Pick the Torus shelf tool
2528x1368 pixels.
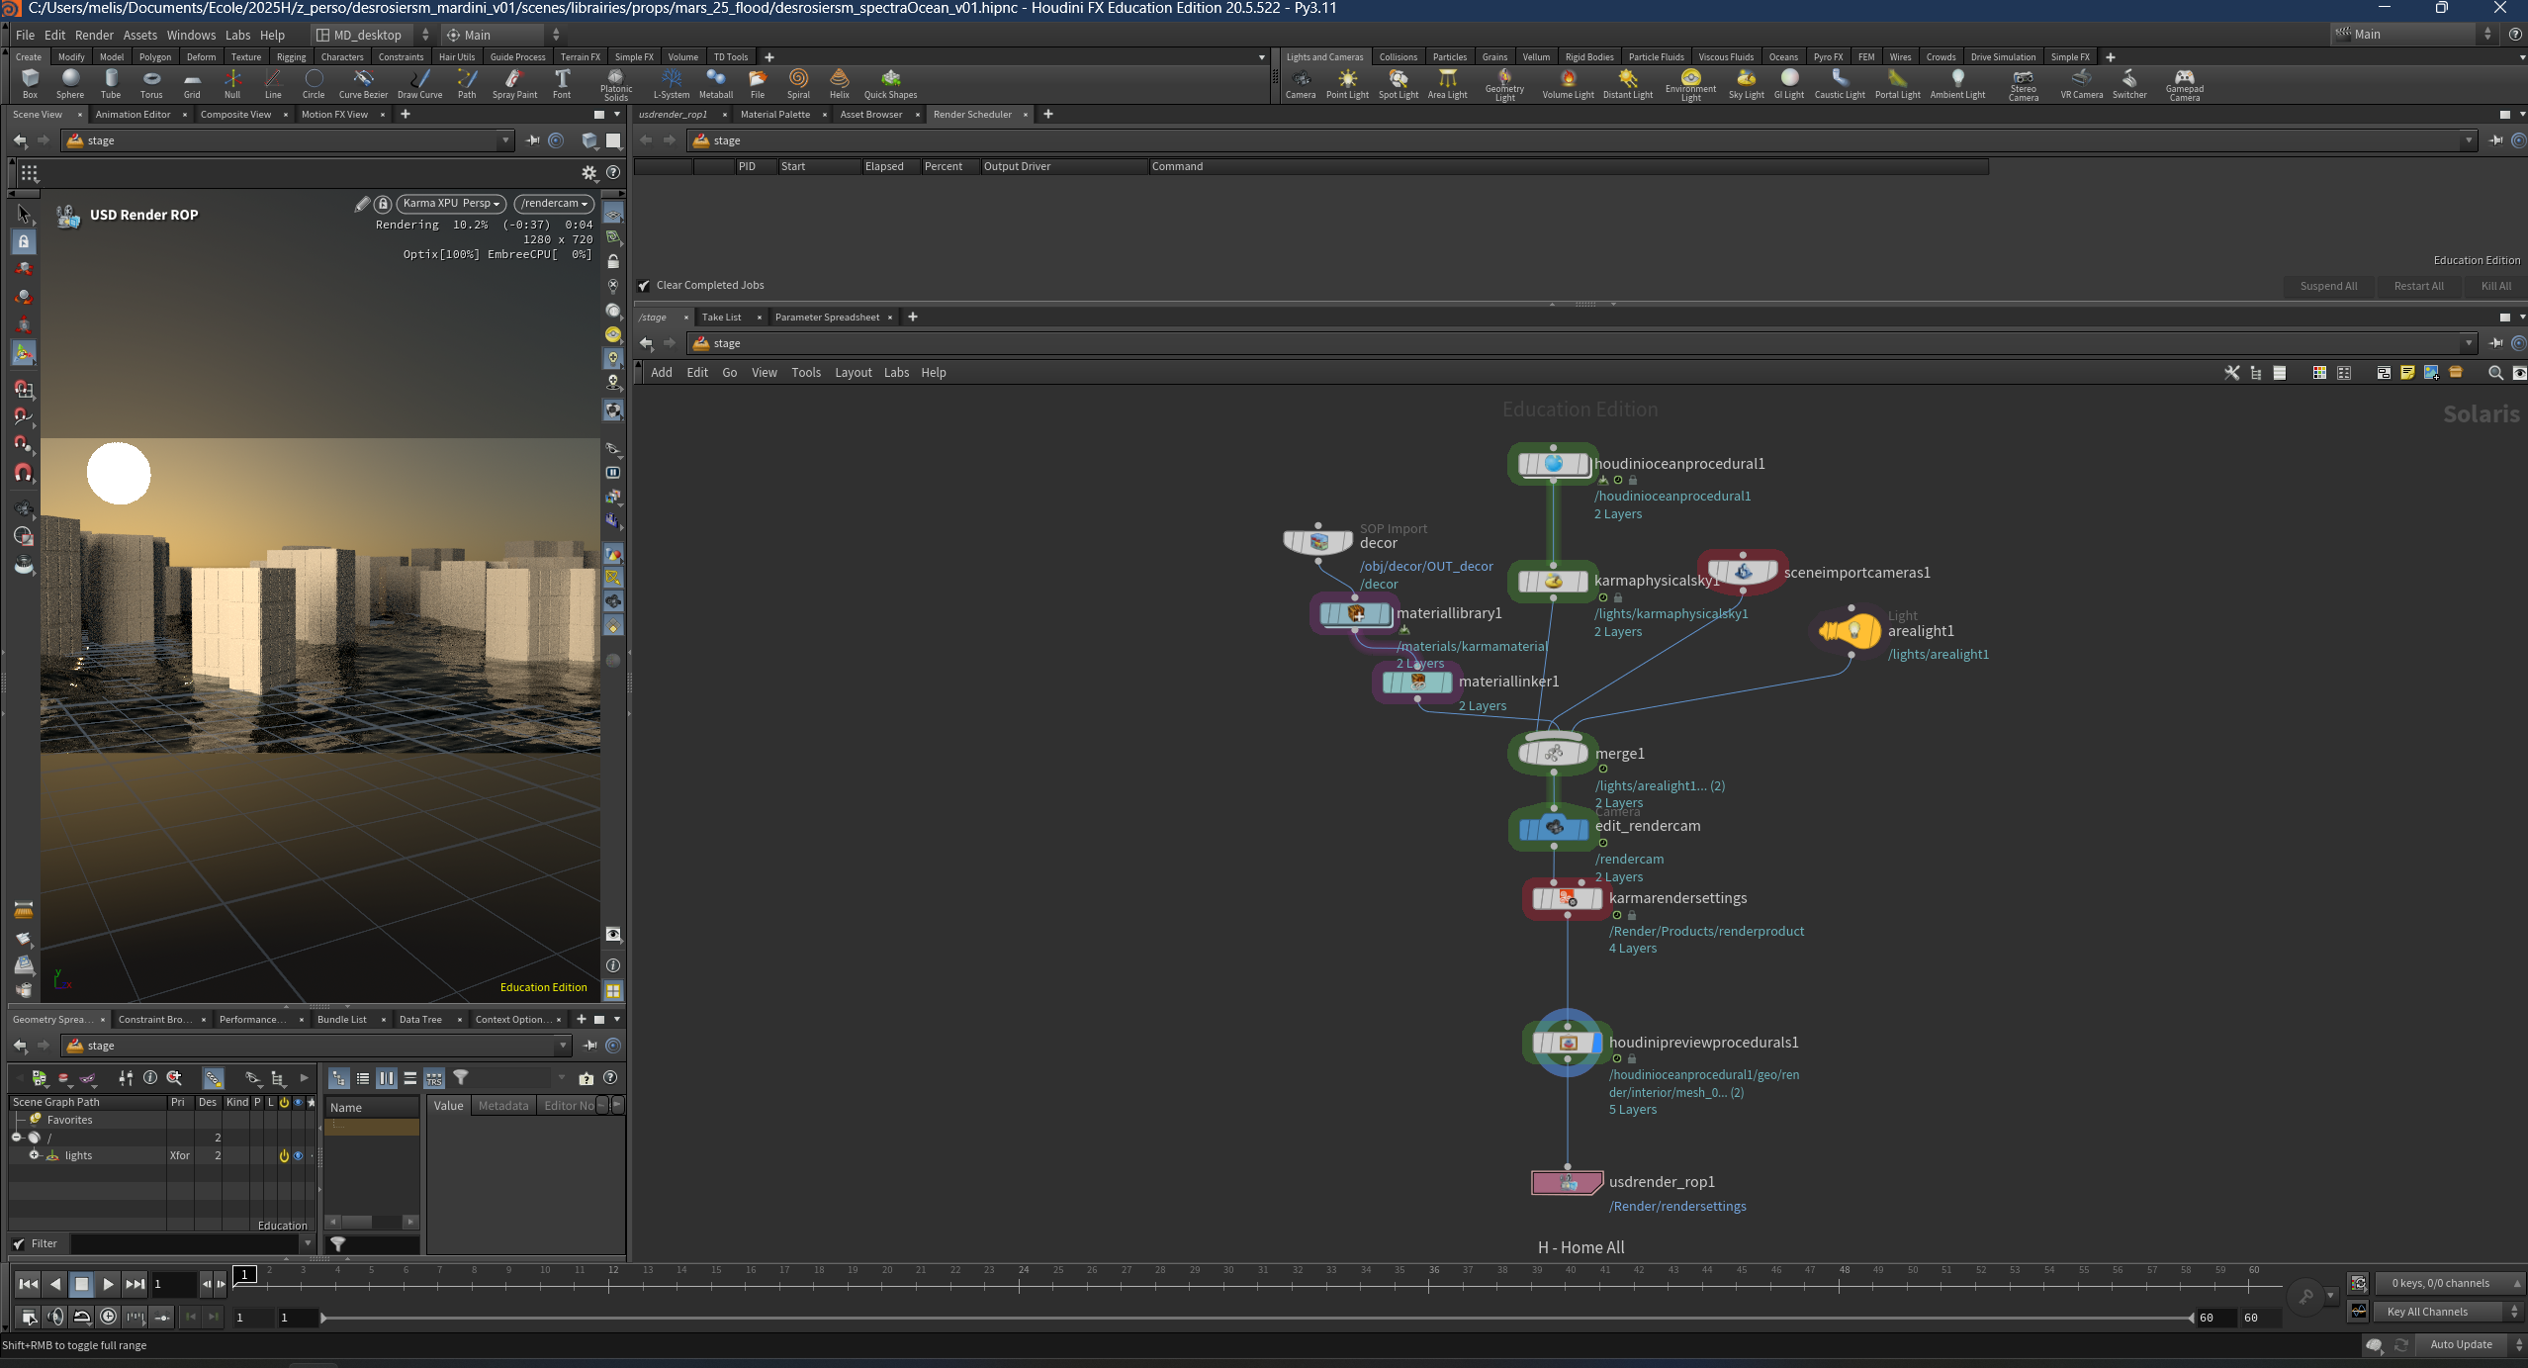coord(151,83)
